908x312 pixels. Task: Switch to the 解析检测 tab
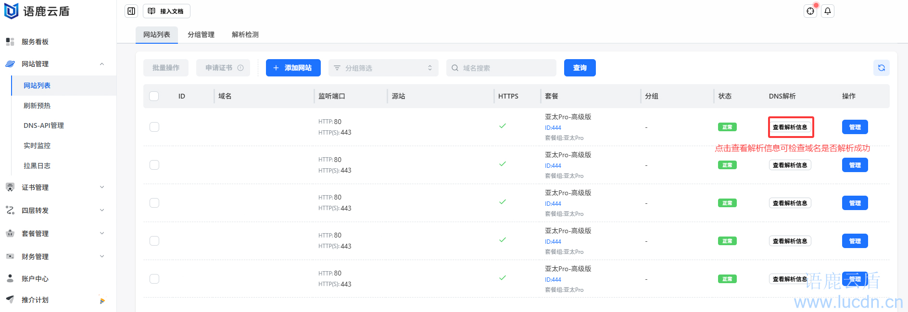245,35
